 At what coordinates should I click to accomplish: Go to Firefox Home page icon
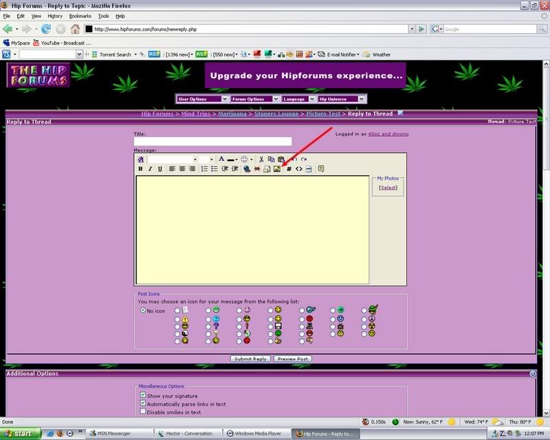75,30
